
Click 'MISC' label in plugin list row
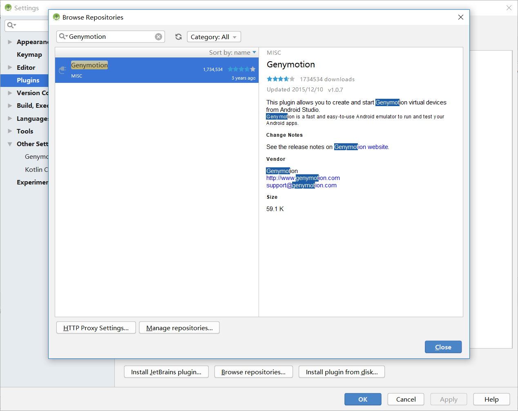coord(77,76)
